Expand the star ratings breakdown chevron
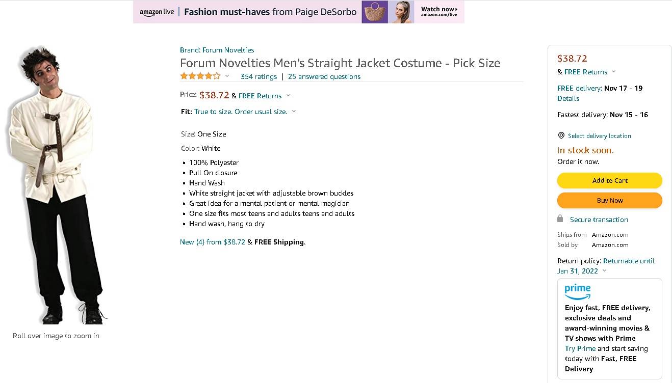Screen dimensions: 672x383 tap(227, 76)
